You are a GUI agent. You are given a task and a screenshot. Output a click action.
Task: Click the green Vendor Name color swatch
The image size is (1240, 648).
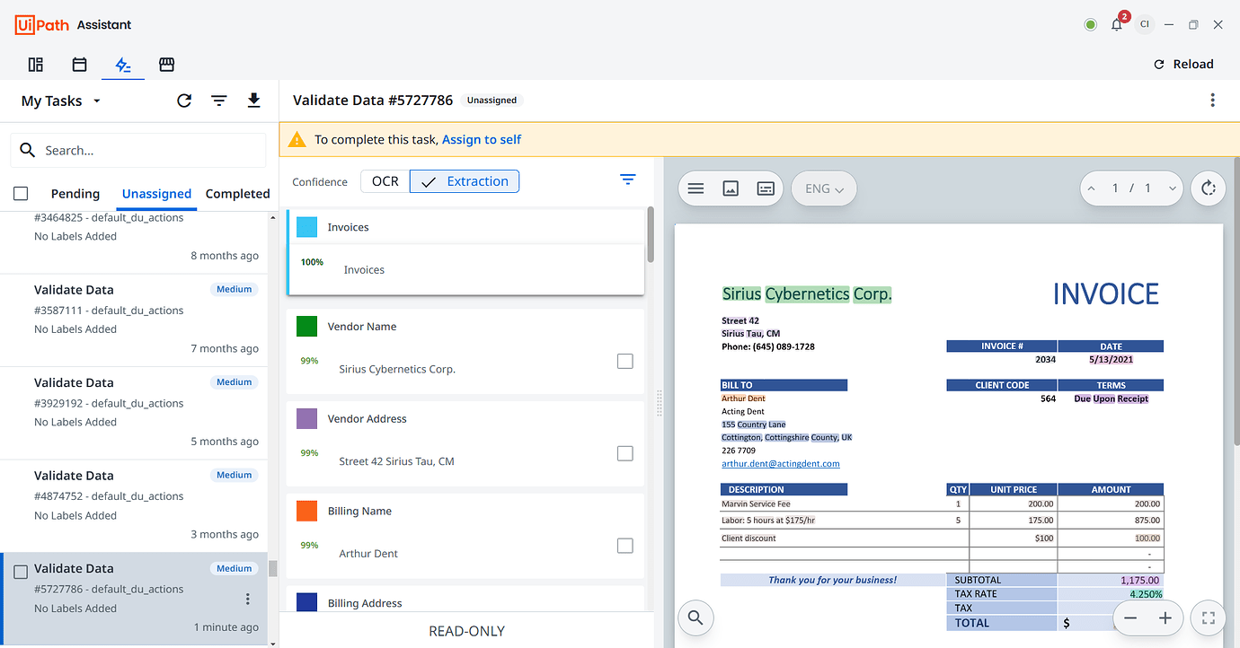point(307,326)
